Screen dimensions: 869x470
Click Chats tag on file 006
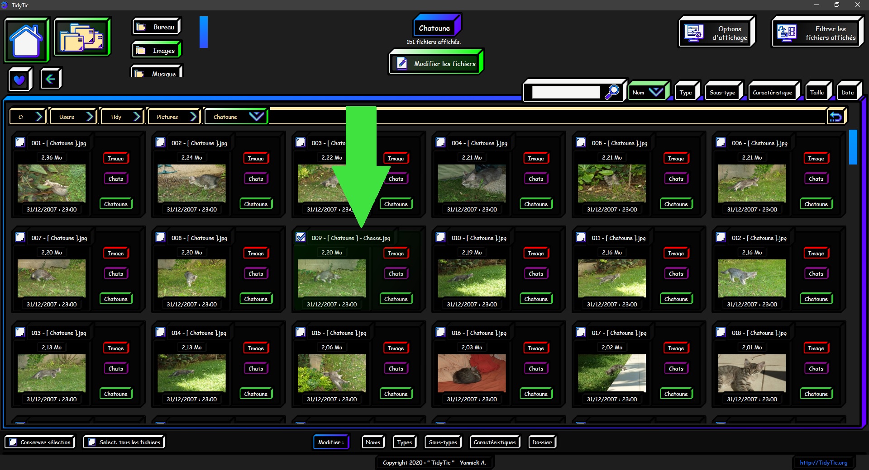tap(816, 179)
